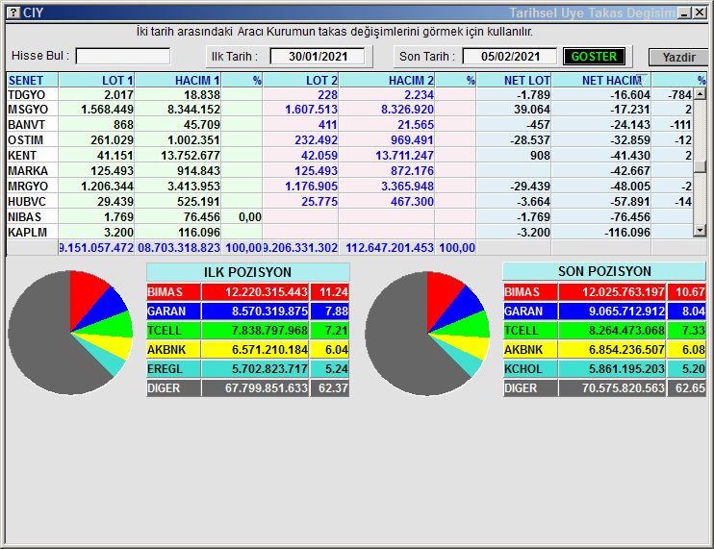
Task: Select the MARKA row
Action: click(349, 171)
